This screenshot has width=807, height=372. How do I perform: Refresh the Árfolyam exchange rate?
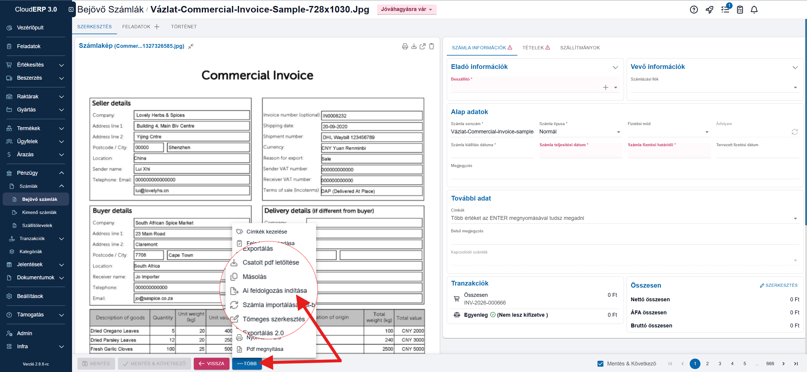[794, 132]
